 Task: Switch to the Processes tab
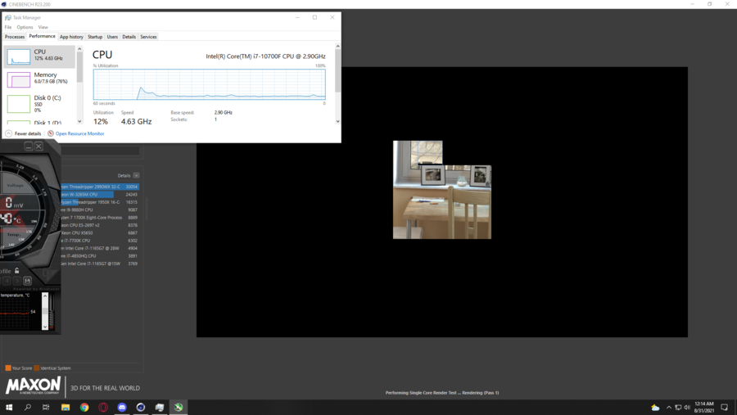point(15,37)
